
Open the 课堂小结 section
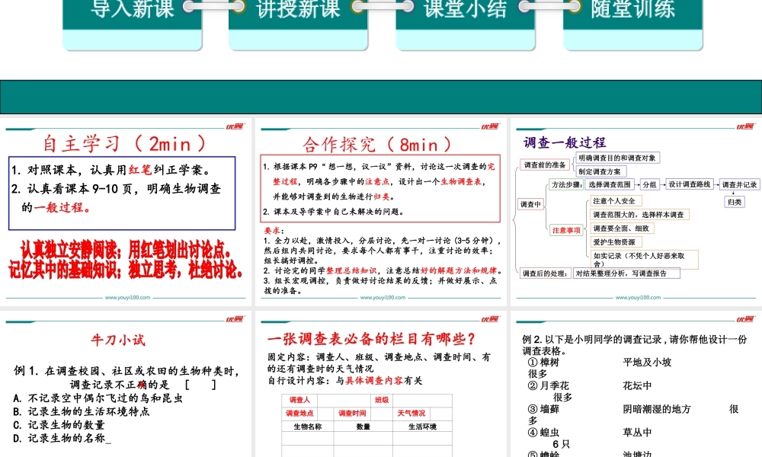[x=465, y=10]
